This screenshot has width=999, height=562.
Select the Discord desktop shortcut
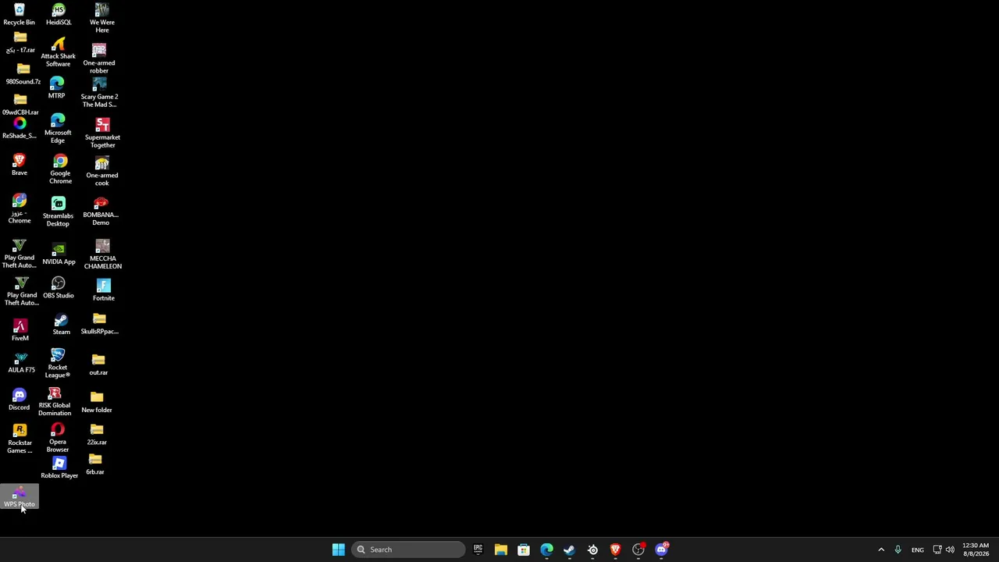click(20, 400)
